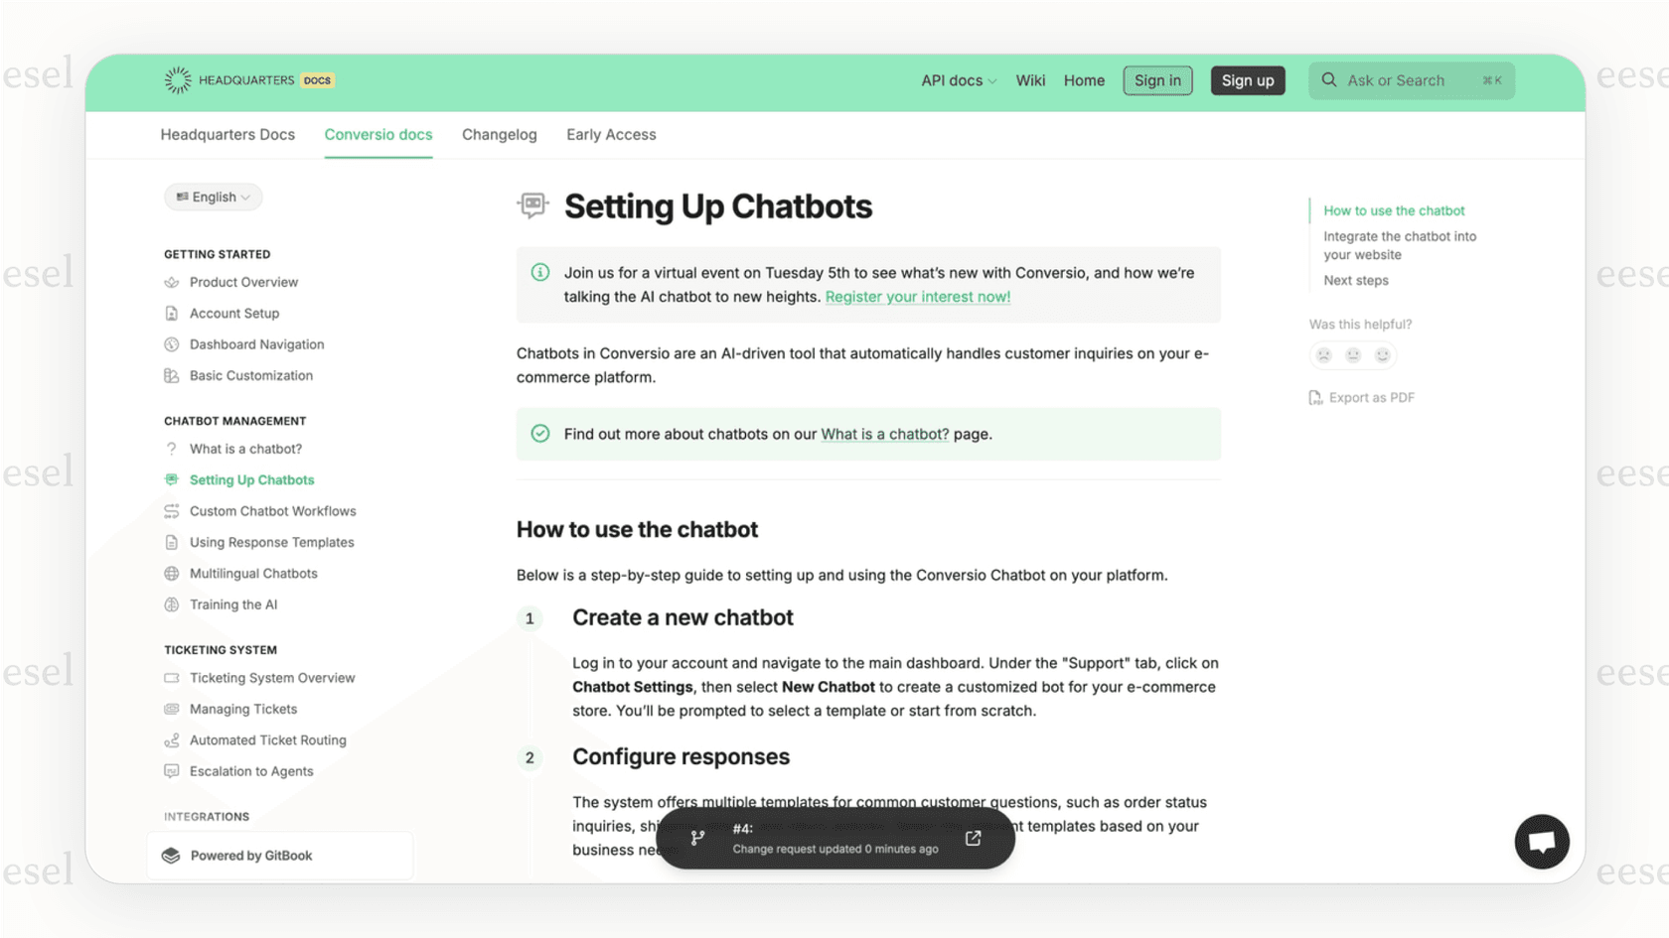1669x938 pixels.
Task: Select the Training the AI sidebar icon
Action: [x=171, y=603]
